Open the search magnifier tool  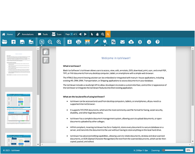[x=105, y=42]
